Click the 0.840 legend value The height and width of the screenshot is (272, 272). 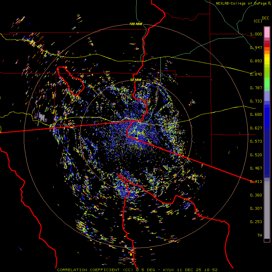pyautogui.click(x=256, y=74)
